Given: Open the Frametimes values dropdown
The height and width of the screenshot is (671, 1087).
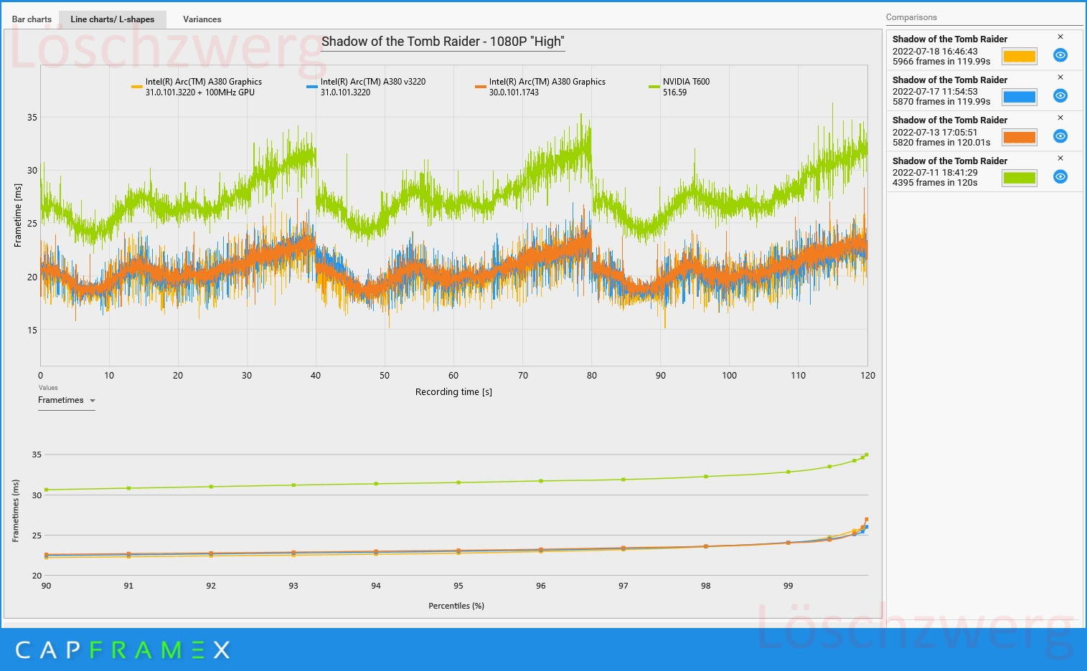Looking at the screenshot, I should pos(67,401).
